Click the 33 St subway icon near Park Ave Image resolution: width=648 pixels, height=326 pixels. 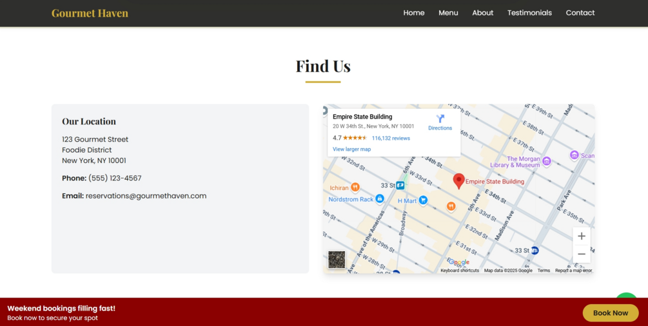tap(535, 251)
